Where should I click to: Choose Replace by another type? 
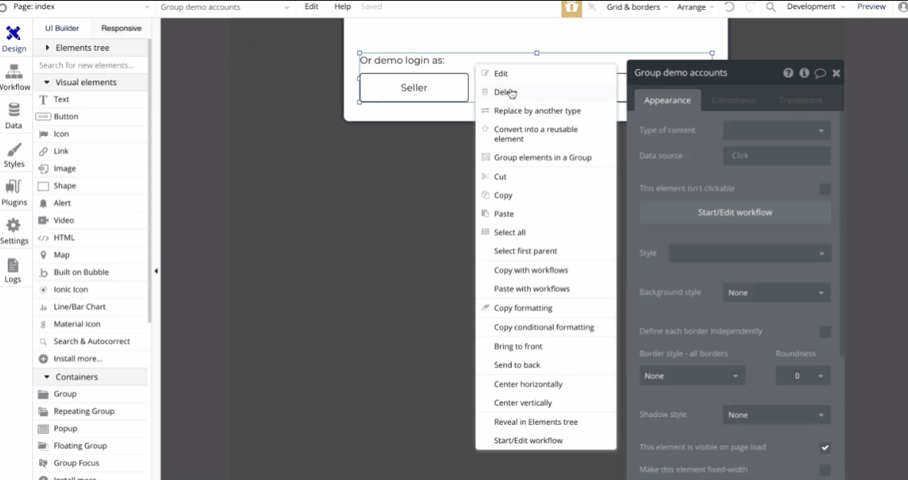[545, 111]
